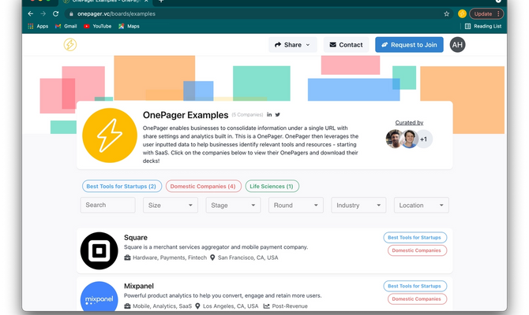Viewport: 529px width, 315px height.
Task: Click Square's location pin icon
Action: pyautogui.click(x=212, y=258)
